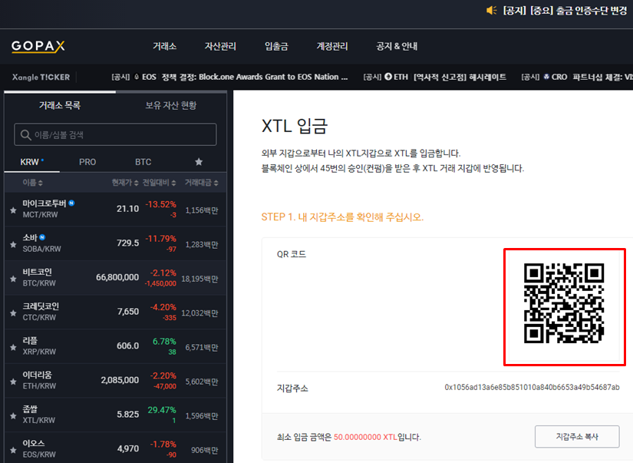633x463 pixels.
Task: Open the 이오스 EOS/KRW row
Action: [x=115, y=448]
